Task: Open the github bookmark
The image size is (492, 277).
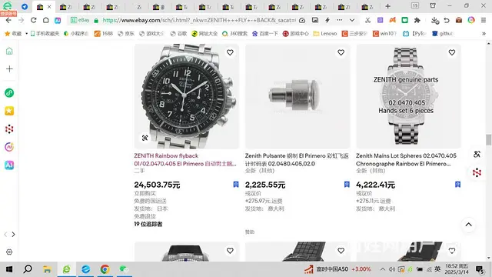Action: (x=443, y=34)
